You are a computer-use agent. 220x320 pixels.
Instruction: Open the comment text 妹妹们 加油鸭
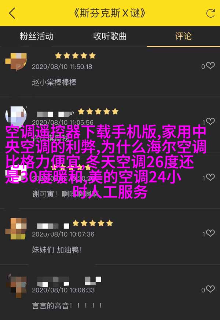pos(57,250)
